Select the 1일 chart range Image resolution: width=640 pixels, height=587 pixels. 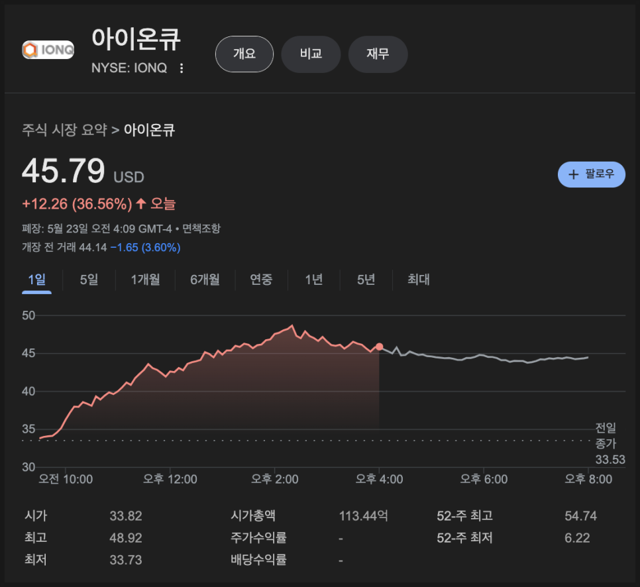coord(36,280)
